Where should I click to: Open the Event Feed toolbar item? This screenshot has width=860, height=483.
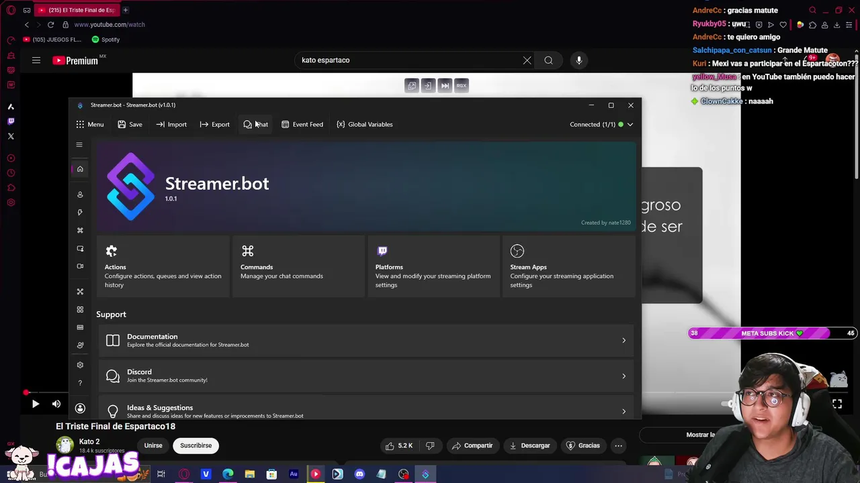(x=302, y=124)
